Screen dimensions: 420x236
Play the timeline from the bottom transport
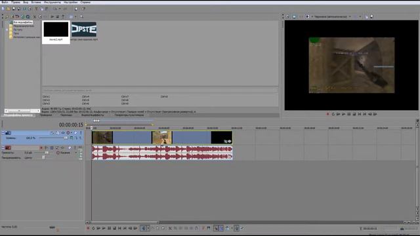pos(104,228)
